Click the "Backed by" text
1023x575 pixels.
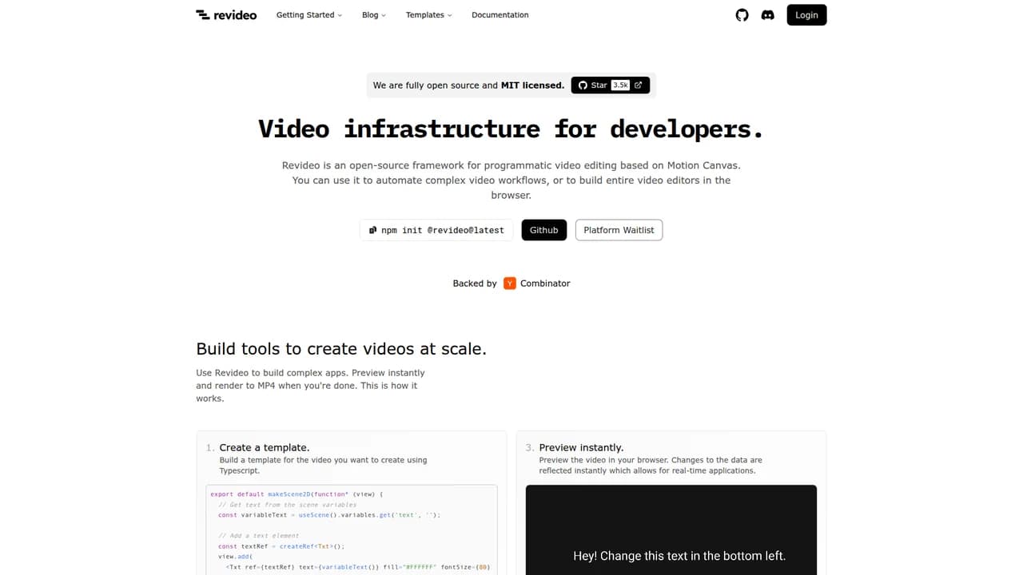pos(475,284)
